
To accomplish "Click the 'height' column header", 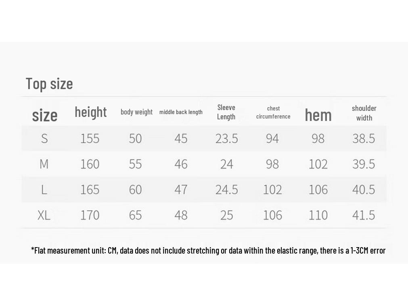I will click(x=90, y=112).
